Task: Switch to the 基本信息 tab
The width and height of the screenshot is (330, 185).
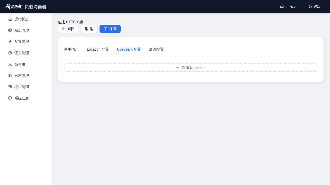Action: (71, 49)
